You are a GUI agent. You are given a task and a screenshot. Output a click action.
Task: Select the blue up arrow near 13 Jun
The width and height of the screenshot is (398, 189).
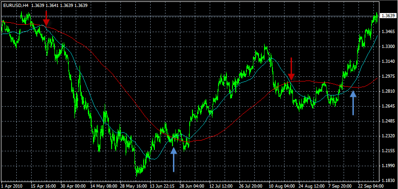173,159
